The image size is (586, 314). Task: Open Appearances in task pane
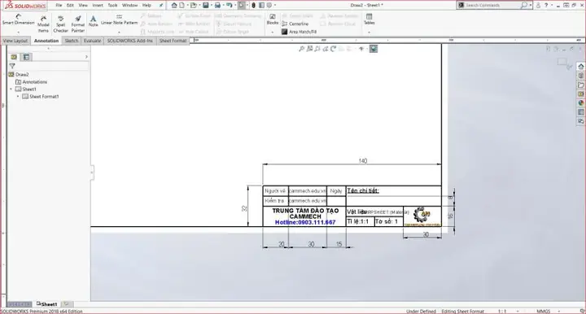pyautogui.click(x=581, y=103)
